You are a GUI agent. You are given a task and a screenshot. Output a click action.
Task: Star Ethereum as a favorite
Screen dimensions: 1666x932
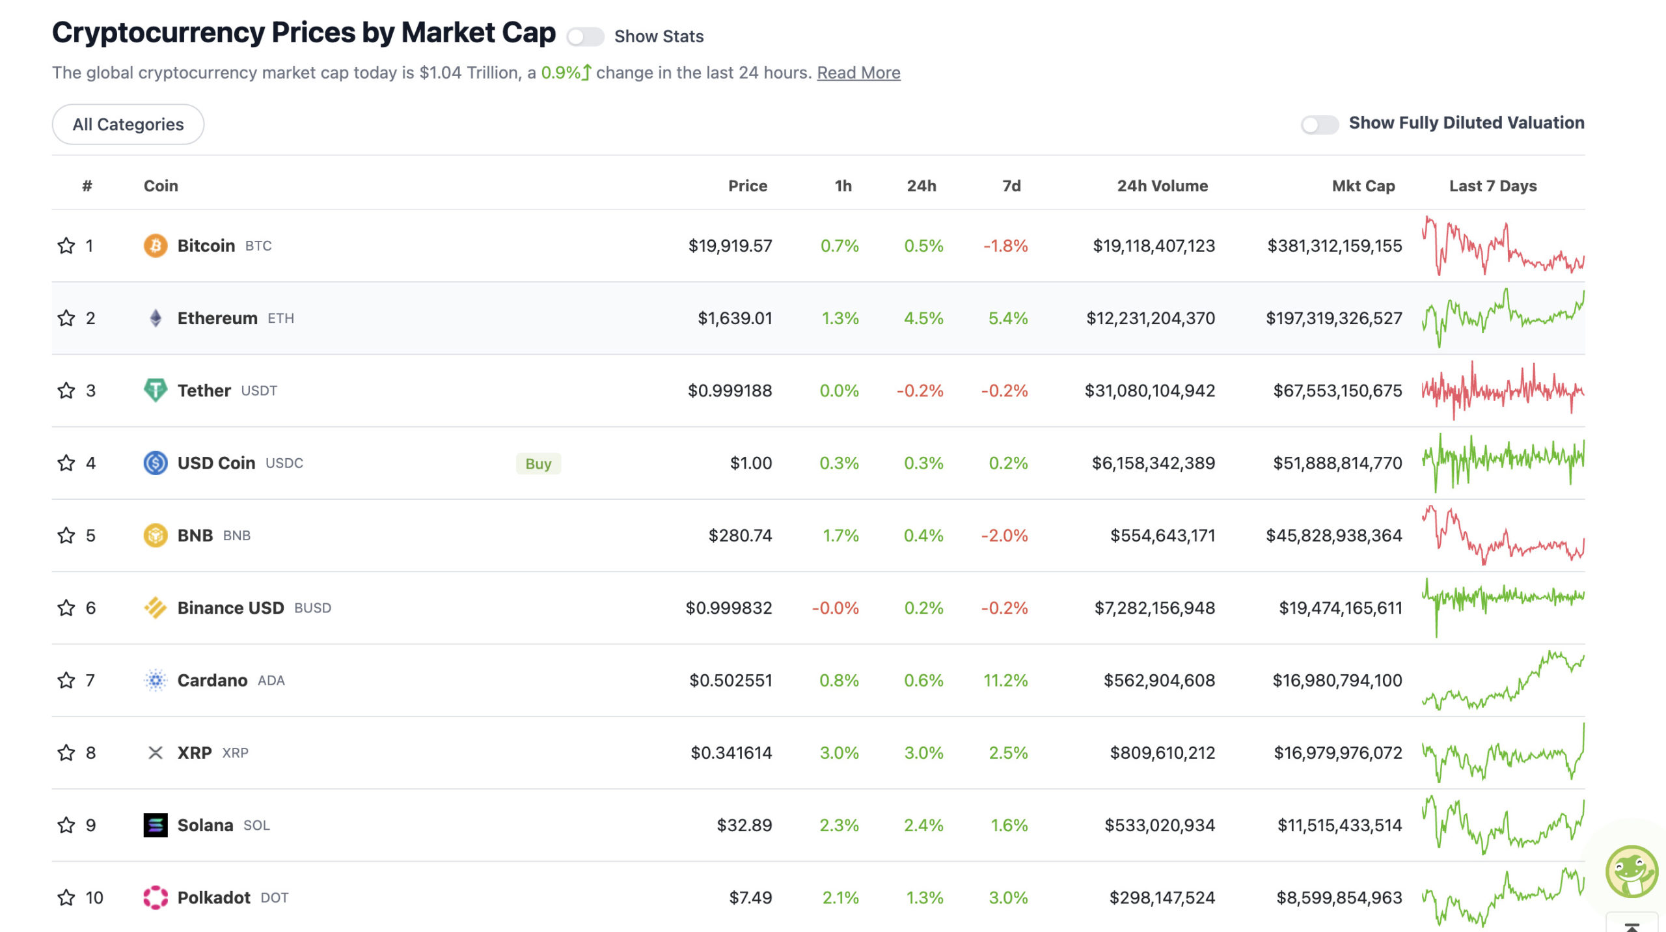click(x=66, y=318)
